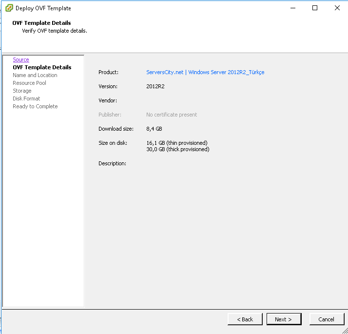This screenshot has width=348, height=334.
Task: Click the < Back button
Action: click(x=245, y=319)
